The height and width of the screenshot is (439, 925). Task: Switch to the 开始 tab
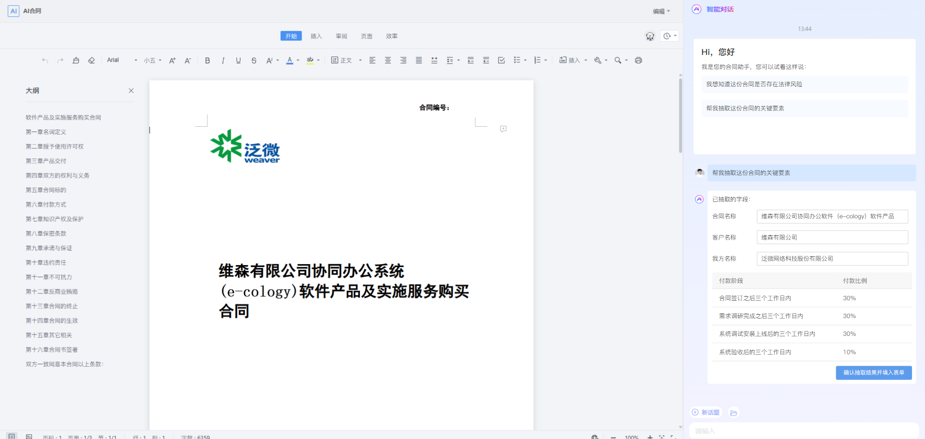tap(291, 36)
